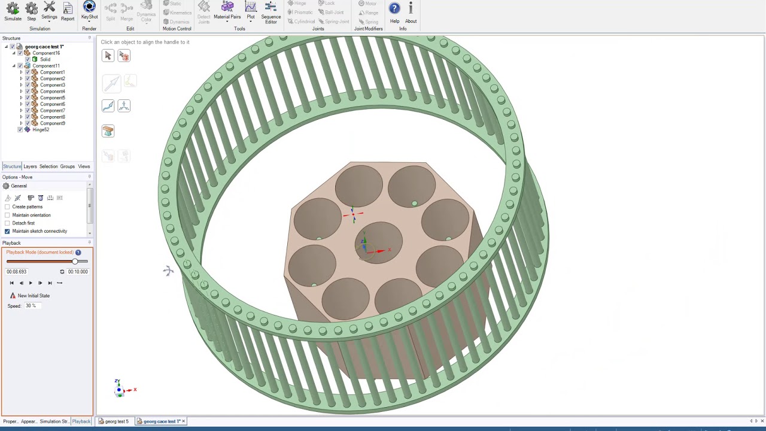Open the Groups tab
The image size is (766, 431).
[67, 166]
